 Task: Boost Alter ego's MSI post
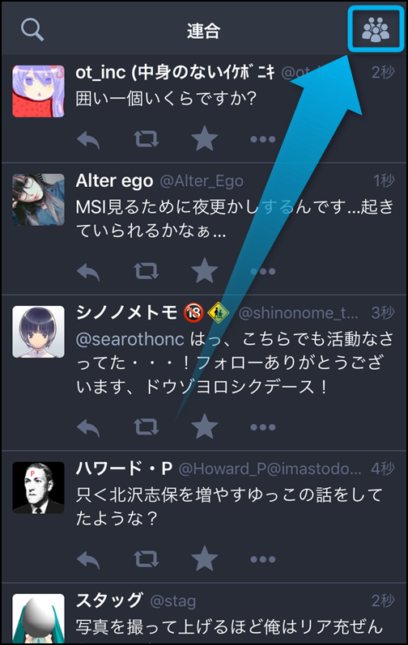coord(147,271)
